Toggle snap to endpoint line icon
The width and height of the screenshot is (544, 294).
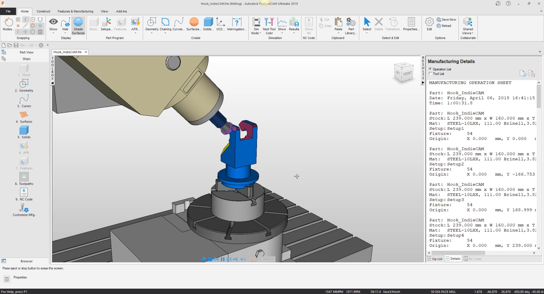(x=25, y=26)
